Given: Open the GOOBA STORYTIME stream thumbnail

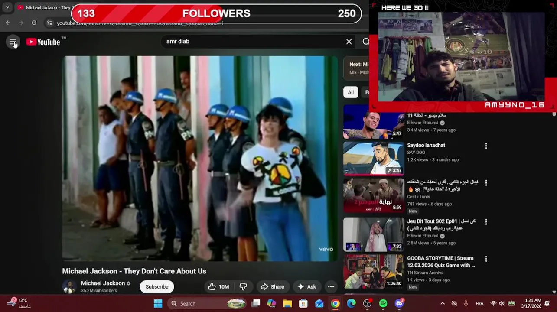Looking at the screenshot, I should pyautogui.click(x=374, y=271).
